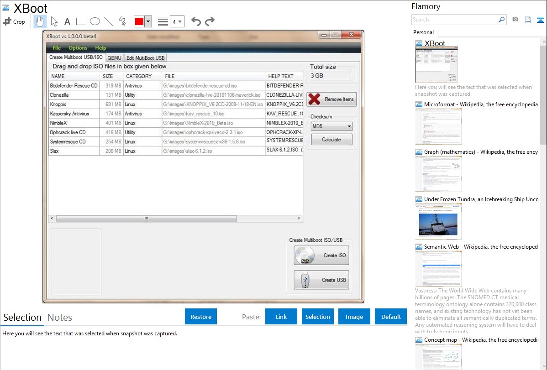The image size is (547, 370).
Task: Click the document icon beside camera
Action: coord(528,20)
